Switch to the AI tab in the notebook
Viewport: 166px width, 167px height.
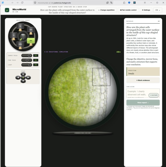[x=159, y=21]
